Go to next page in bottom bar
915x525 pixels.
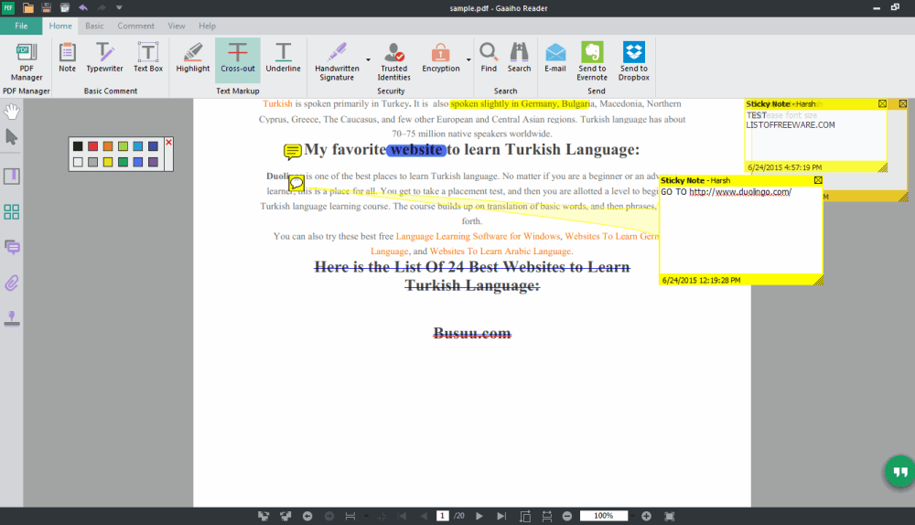(x=479, y=516)
